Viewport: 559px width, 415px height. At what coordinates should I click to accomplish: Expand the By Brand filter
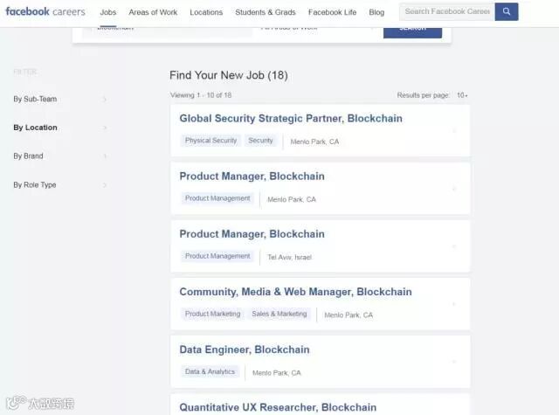[60, 156]
